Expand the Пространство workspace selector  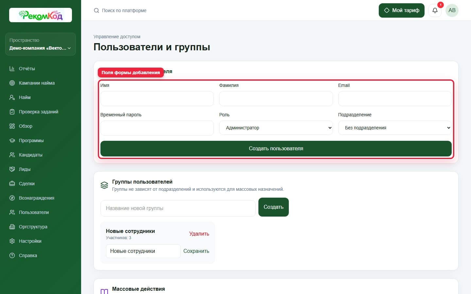41,44
